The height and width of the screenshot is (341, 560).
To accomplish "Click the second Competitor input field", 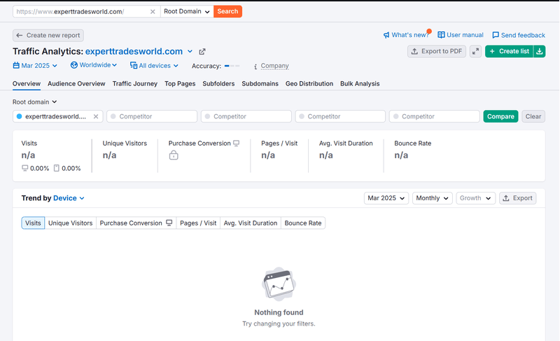I will click(246, 116).
